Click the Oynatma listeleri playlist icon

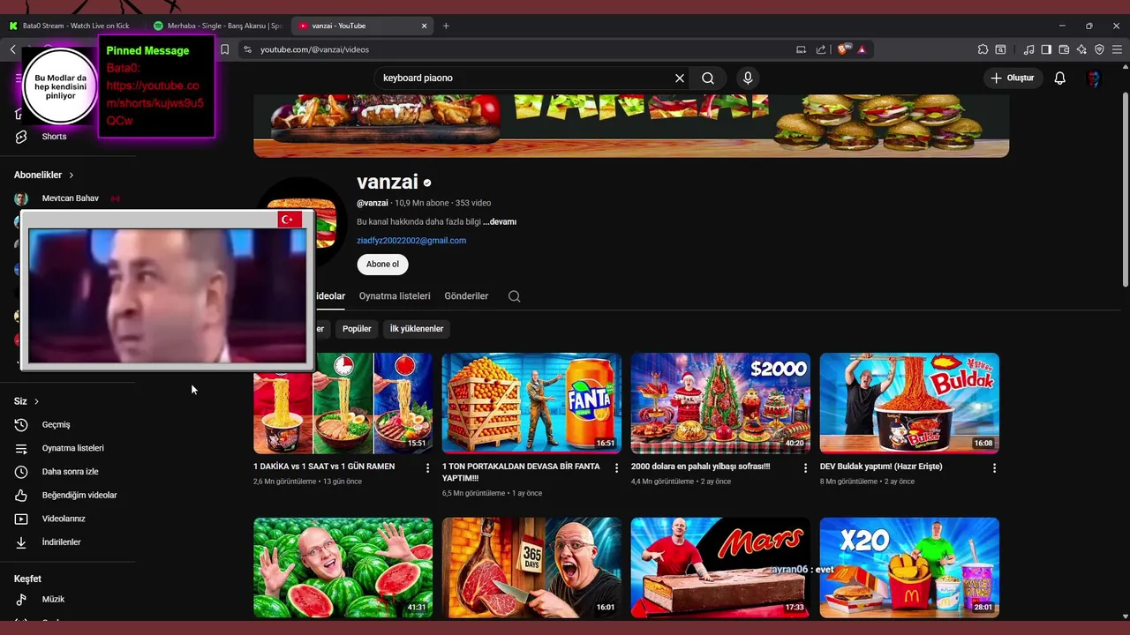pos(21,448)
